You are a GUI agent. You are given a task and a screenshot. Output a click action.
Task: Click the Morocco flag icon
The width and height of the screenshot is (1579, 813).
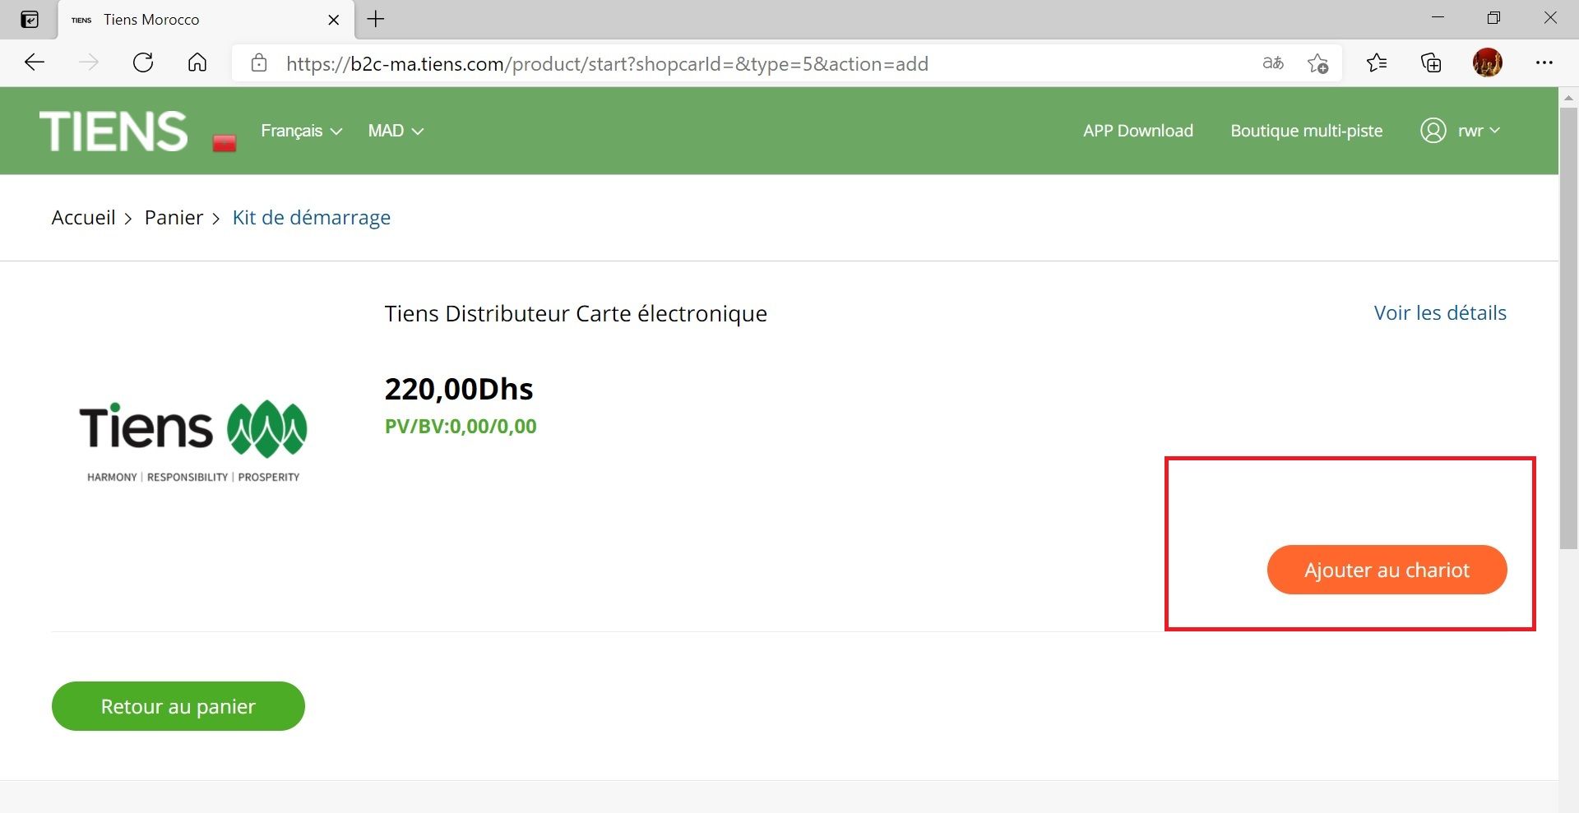[x=225, y=143]
